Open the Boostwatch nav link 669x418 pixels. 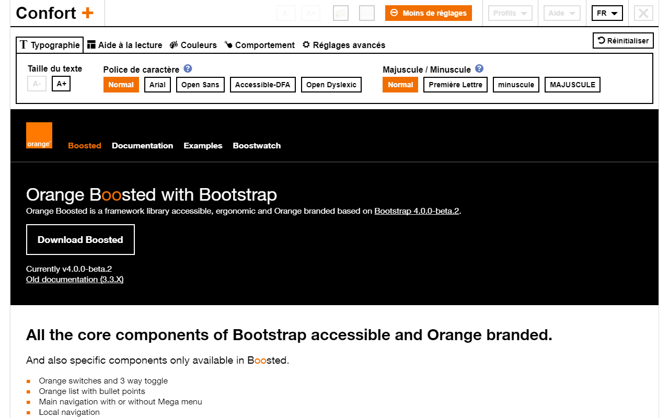pos(257,146)
